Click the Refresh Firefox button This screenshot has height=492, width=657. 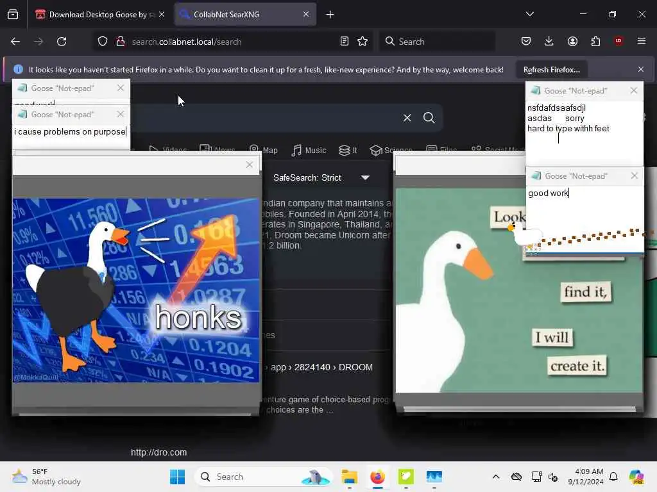click(551, 70)
